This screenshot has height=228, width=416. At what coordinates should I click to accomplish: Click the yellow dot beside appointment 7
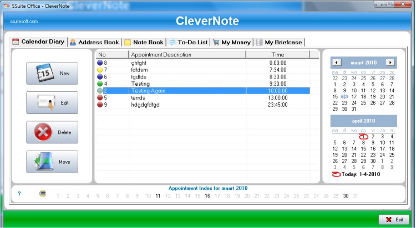pyautogui.click(x=100, y=70)
